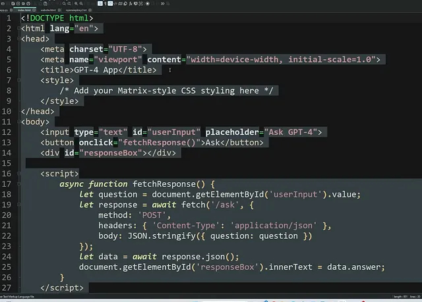Show the Document Map panel

(x=120, y=3)
